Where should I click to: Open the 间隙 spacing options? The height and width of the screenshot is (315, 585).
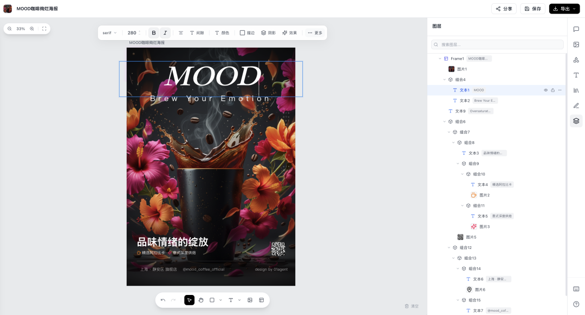point(197,33)
